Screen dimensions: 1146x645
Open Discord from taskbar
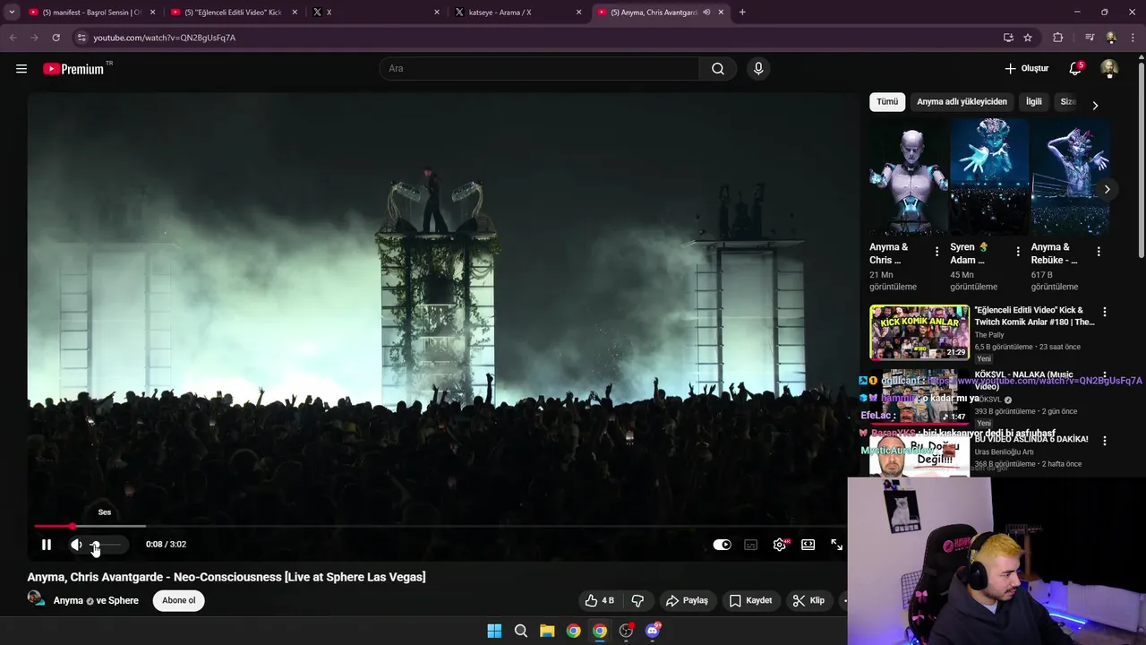(x=653, y=631)
